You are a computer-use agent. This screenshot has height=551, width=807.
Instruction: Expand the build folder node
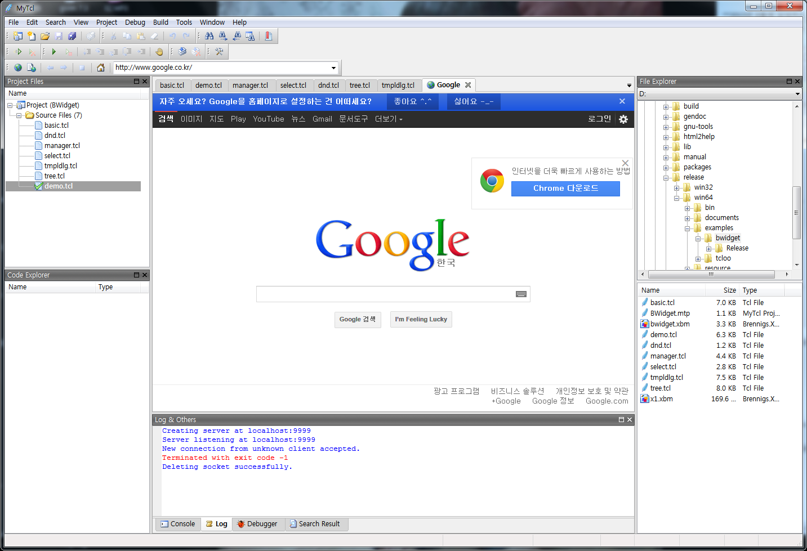[x=666, y=106]
